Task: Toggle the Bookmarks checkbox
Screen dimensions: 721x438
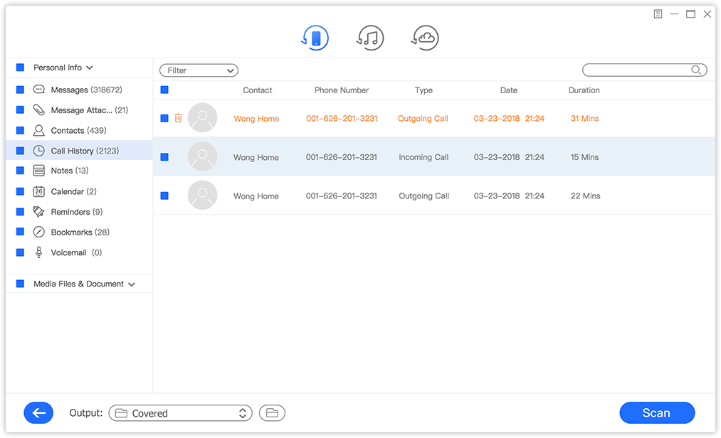Action: point(20,232)
